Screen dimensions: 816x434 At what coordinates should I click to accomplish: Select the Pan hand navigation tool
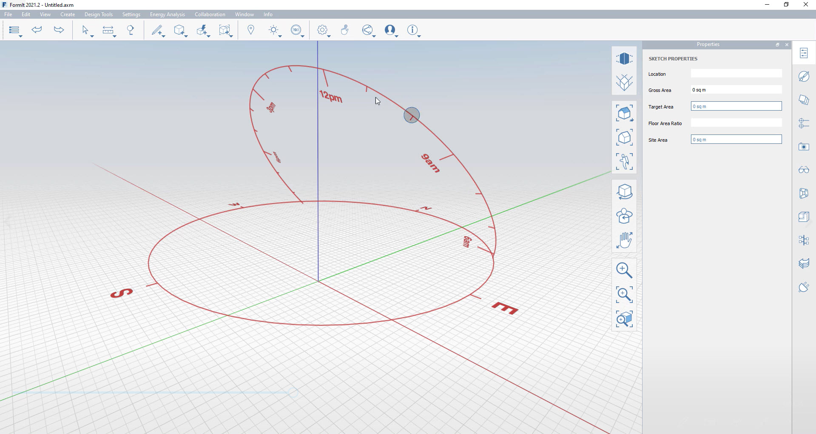coord(624,240)
